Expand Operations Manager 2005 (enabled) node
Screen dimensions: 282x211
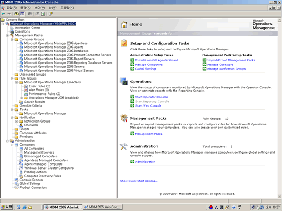[21, 98]
